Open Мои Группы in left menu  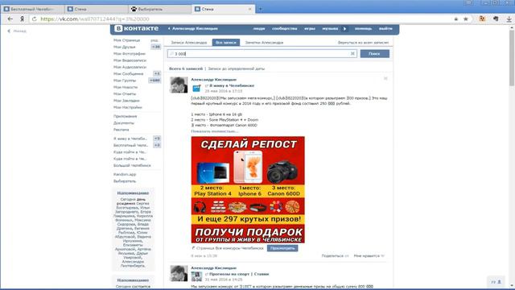[x=125, y=81]
